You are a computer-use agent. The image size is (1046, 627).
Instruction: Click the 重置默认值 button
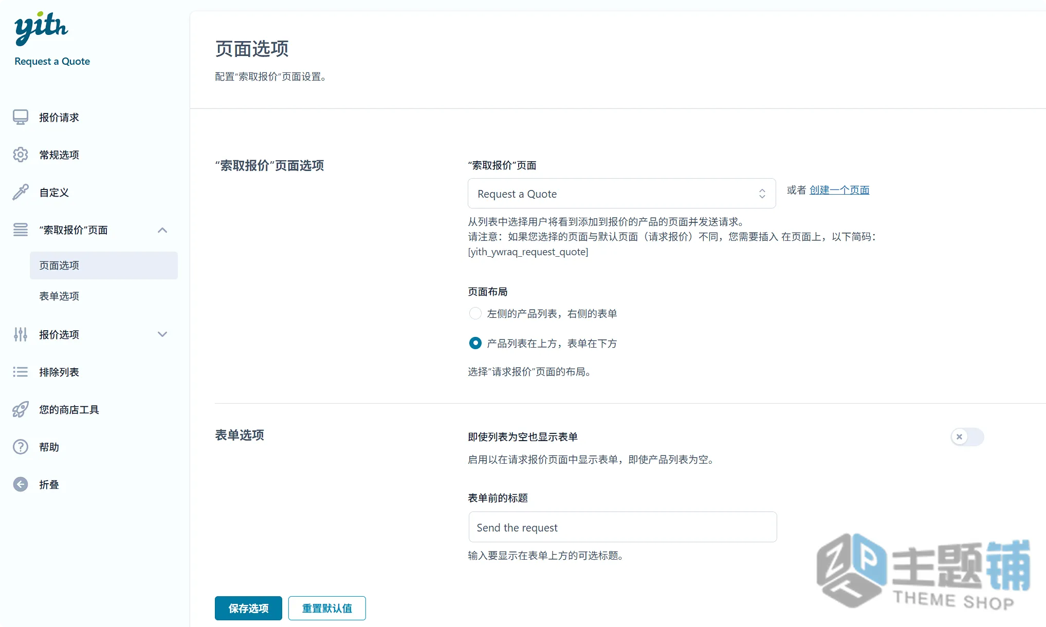pyautogui.click(x=327, y=609)
